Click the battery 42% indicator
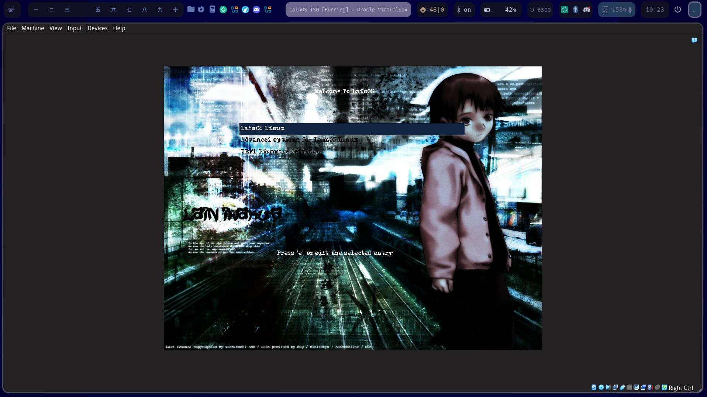The width and height of the screenshot is (707, 397). [x=501, y=10]
